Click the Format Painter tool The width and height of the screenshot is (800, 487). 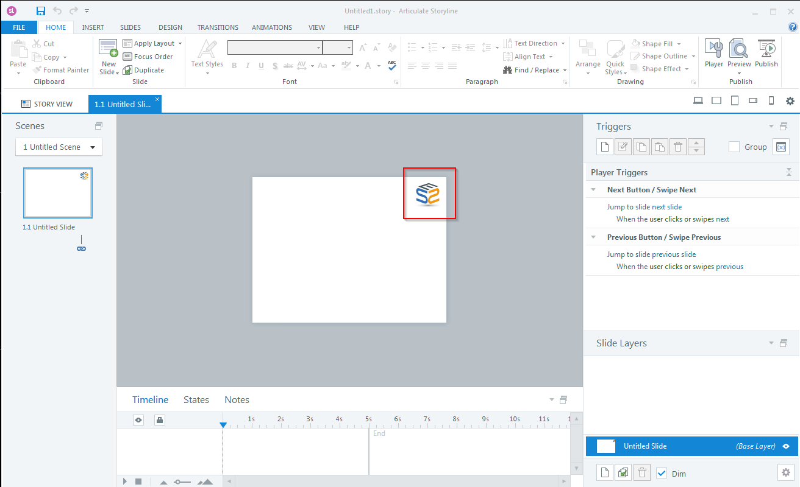[x=61, y=70]
